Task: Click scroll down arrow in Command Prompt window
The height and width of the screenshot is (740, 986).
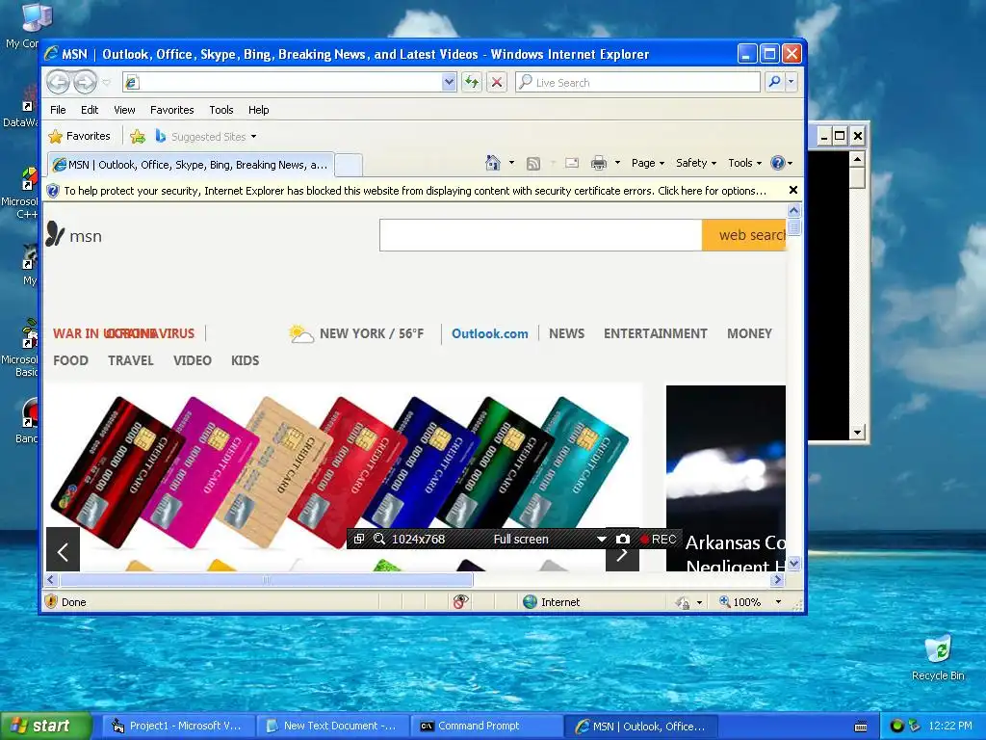Action: pos(857,433)
